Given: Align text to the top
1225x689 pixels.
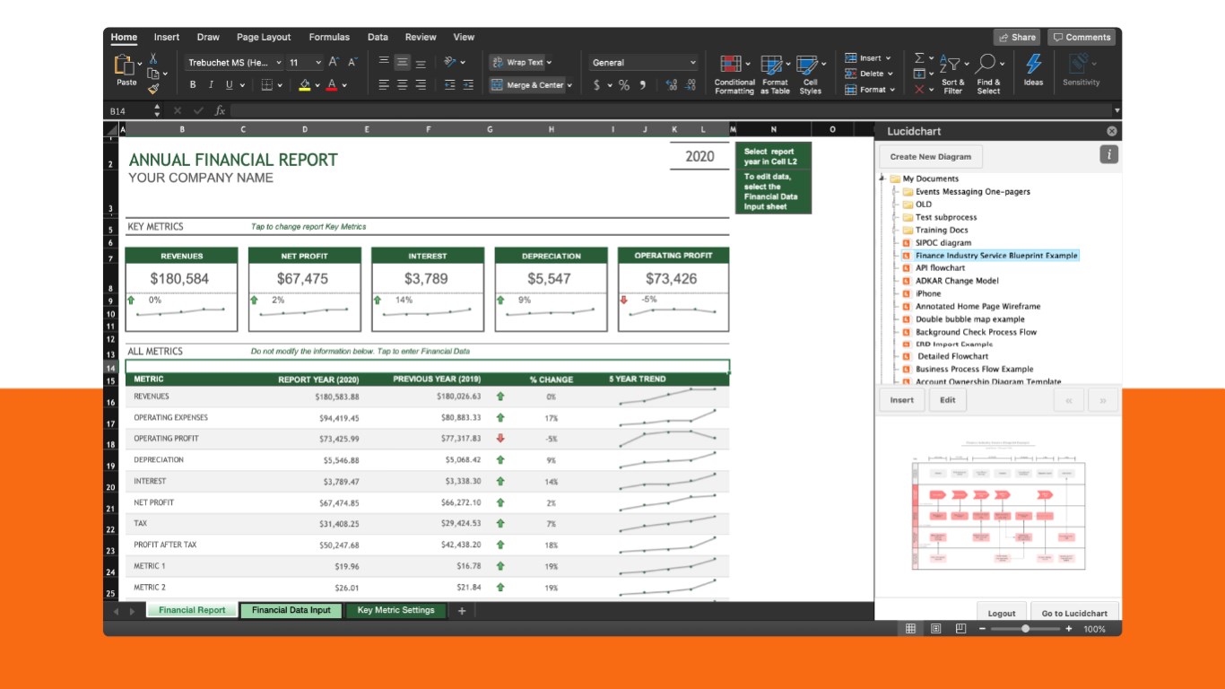Looking at the screenshot, I should click(383, 62).
